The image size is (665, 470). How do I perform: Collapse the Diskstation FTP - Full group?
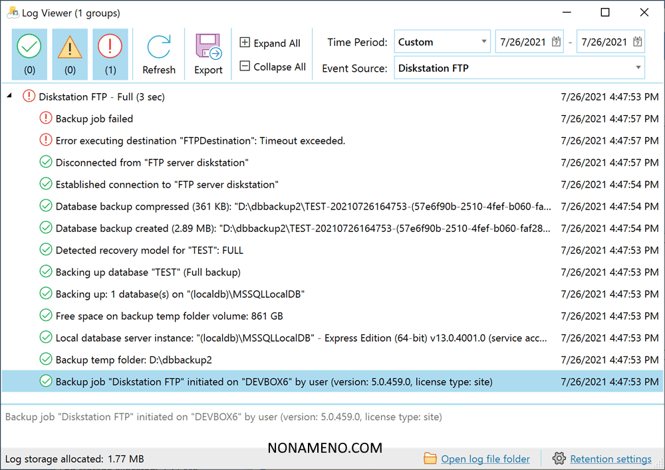click(x=9, y=97)
